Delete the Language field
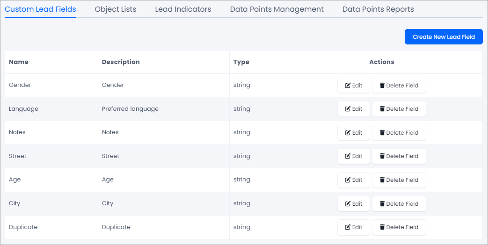Viewport: 488px width, 245px height. click(x=399, y=109)
